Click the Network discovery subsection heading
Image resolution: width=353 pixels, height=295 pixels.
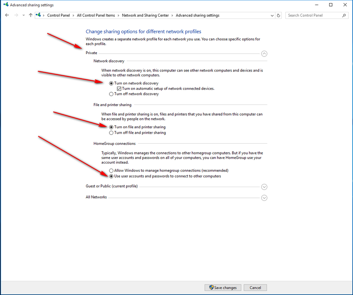point(109,61)
